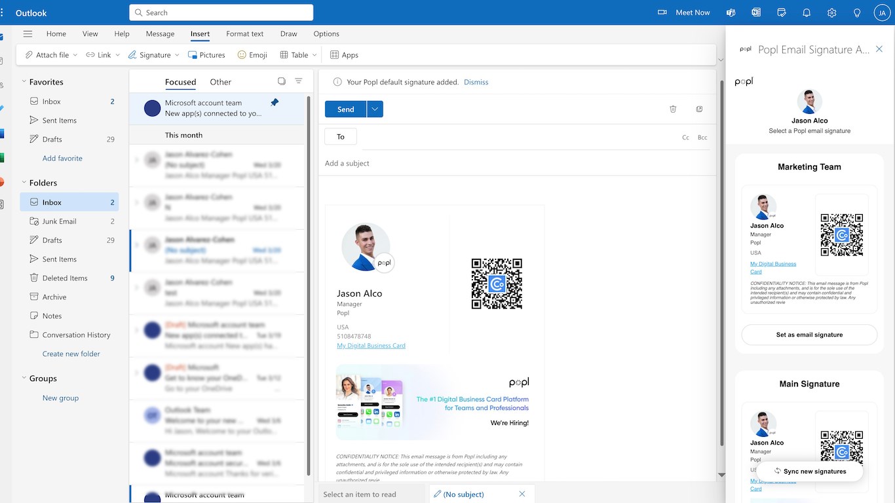The image size is (895, 503).
Task: Open the Teams chat icon in header
Action: [731, 12]
